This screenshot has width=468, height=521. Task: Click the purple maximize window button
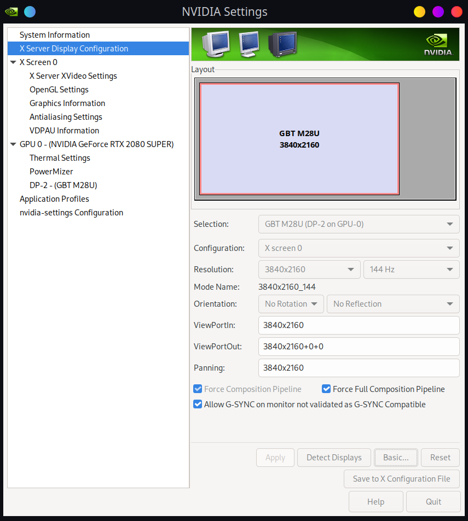click(x=438, y=12)
